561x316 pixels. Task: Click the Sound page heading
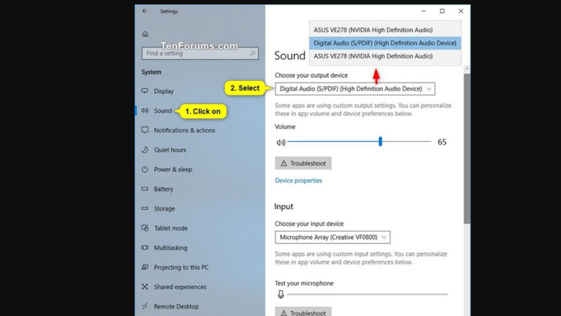[290, 56]
